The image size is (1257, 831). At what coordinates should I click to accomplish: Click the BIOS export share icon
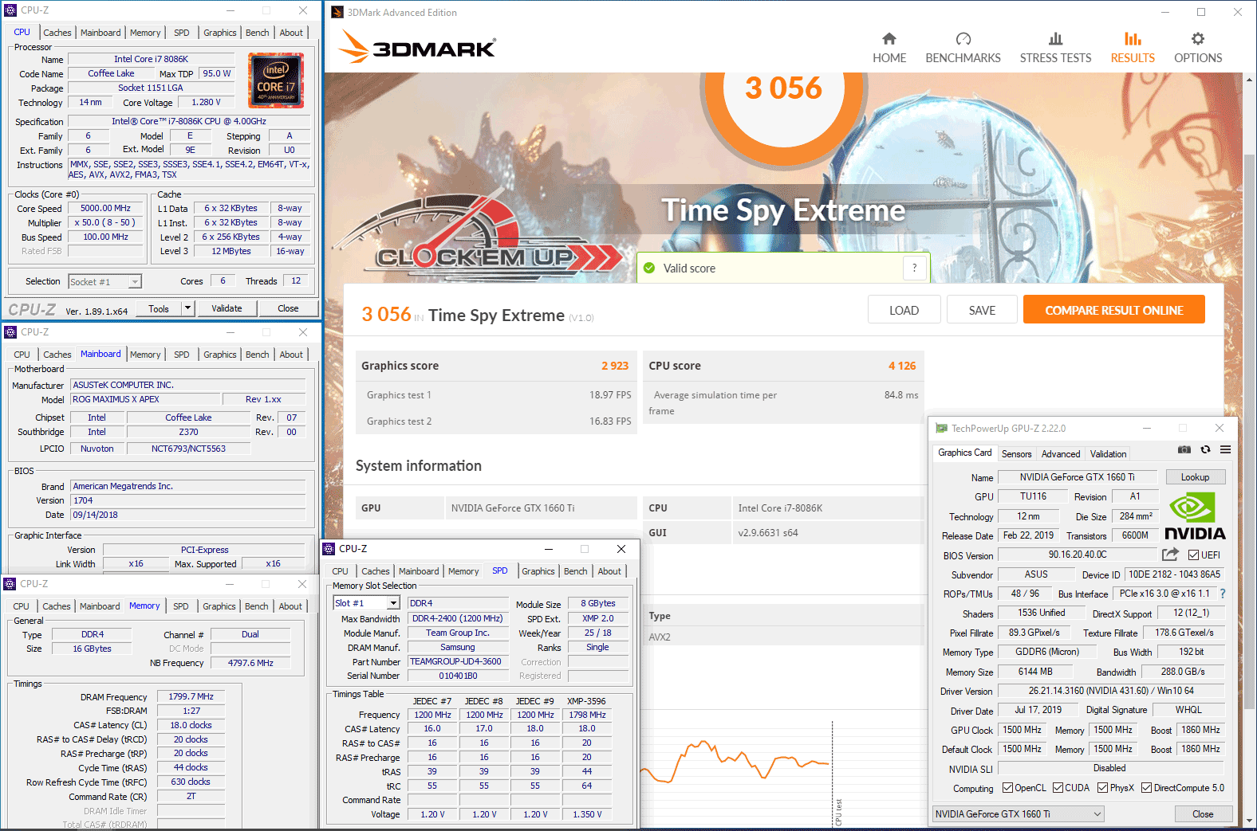(1170, 555)
